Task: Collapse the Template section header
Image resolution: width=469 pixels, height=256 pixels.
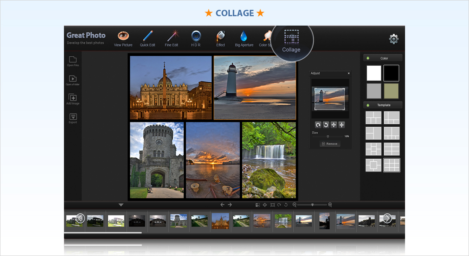Action: pos(382,105)
